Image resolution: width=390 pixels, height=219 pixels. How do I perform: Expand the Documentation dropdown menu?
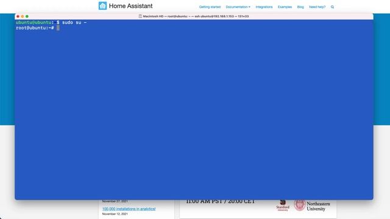238,7
